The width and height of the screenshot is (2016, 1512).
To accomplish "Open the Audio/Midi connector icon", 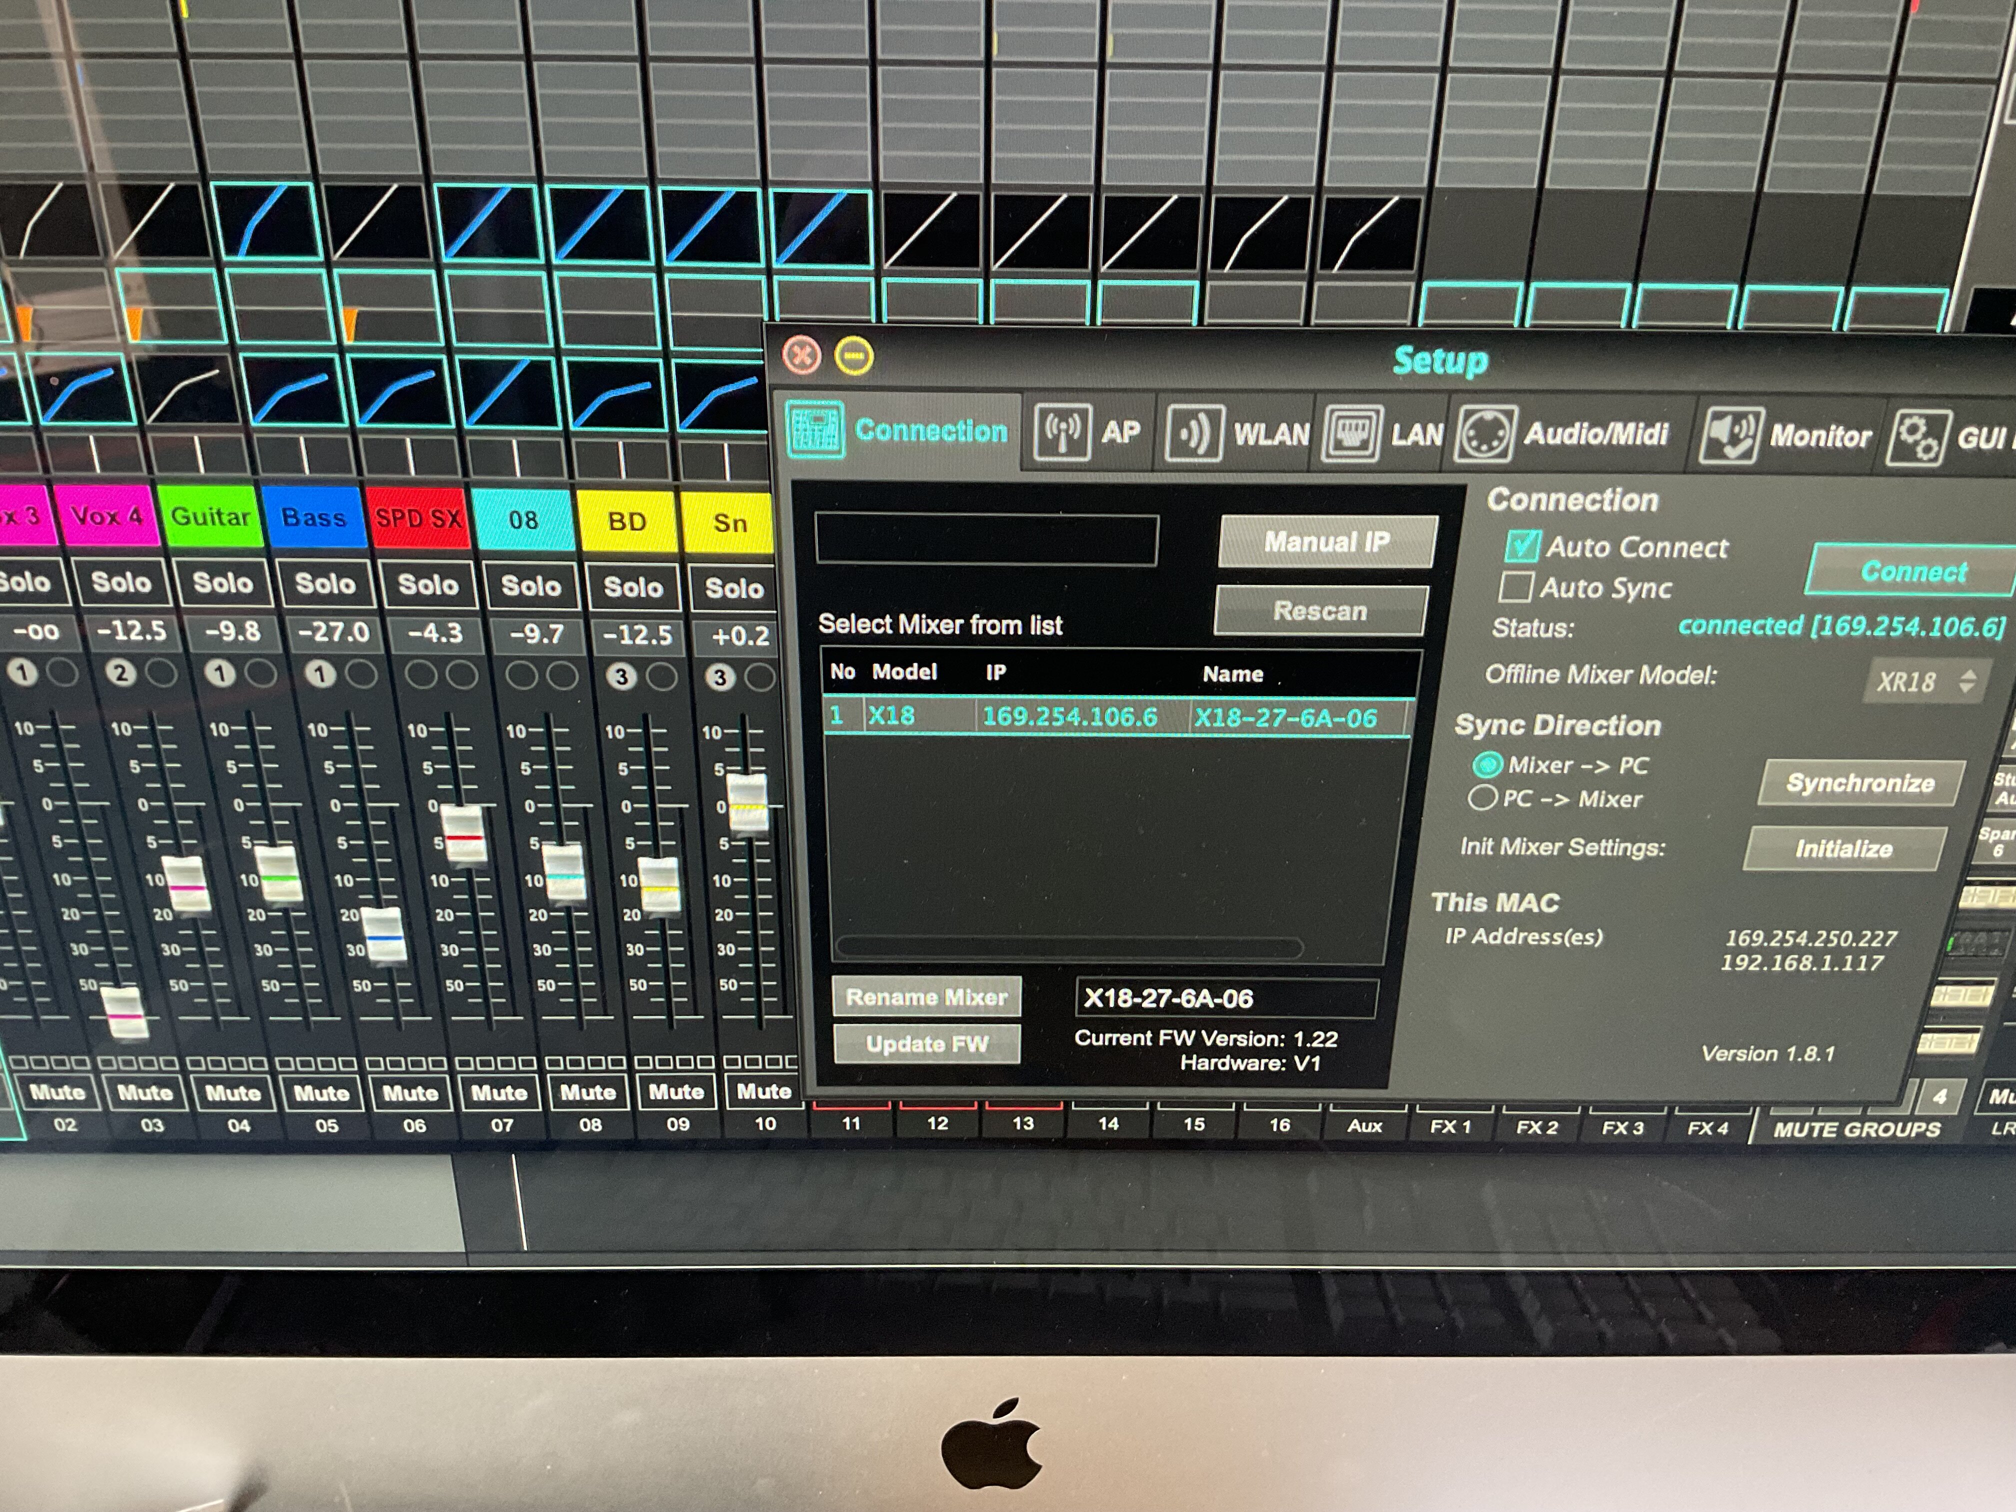I will (x=1484, y=434).
